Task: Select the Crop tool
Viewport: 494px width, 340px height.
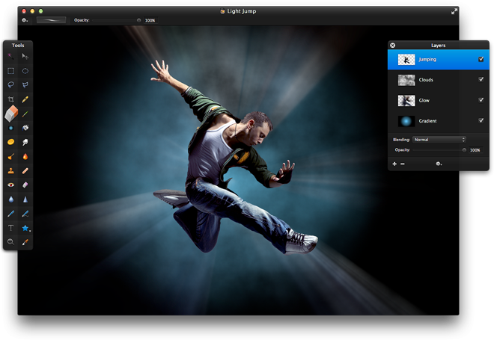Action: coord(10,99)
